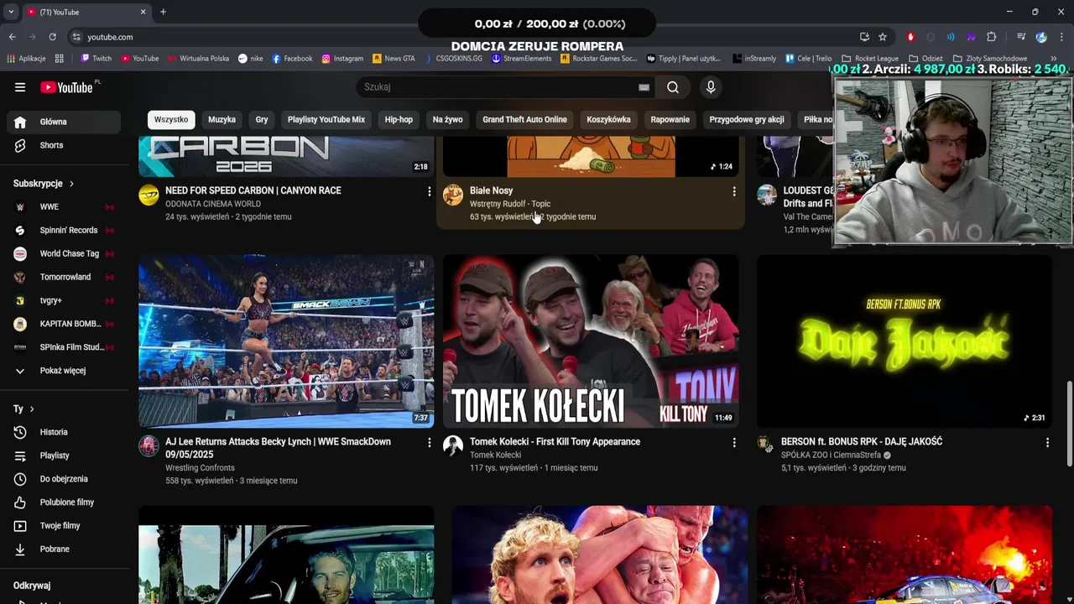Open options menu for Tomek Kolecki video
This screenshot has width=1074, height=604.
click(734, 442)
